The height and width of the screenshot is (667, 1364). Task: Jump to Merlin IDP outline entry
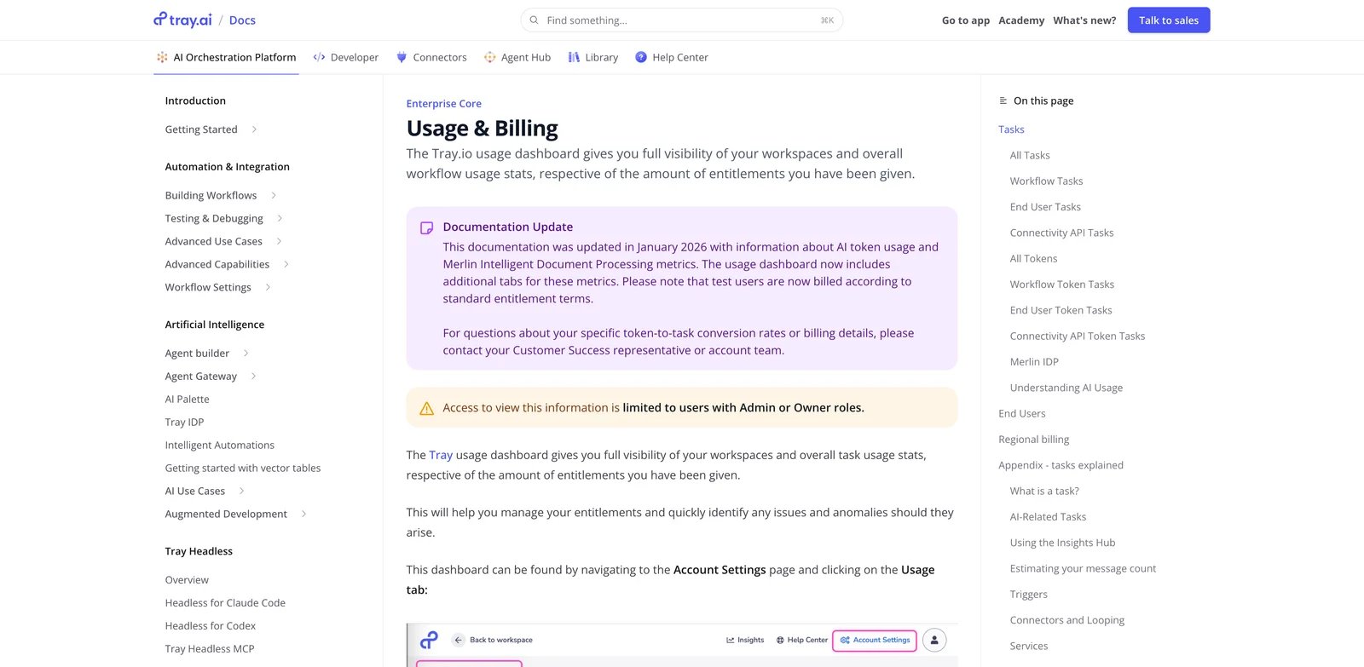pyautogui.click(x=1034, y=362)
